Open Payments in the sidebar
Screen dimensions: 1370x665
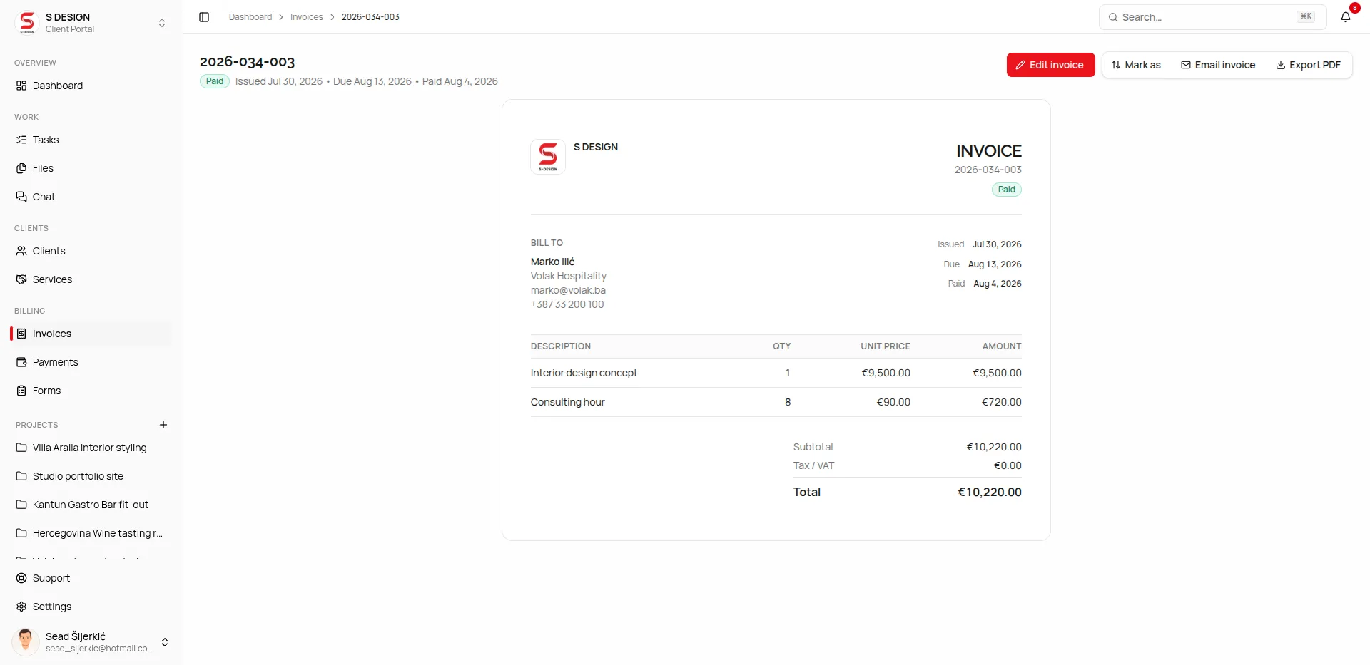tap(91, 362)
